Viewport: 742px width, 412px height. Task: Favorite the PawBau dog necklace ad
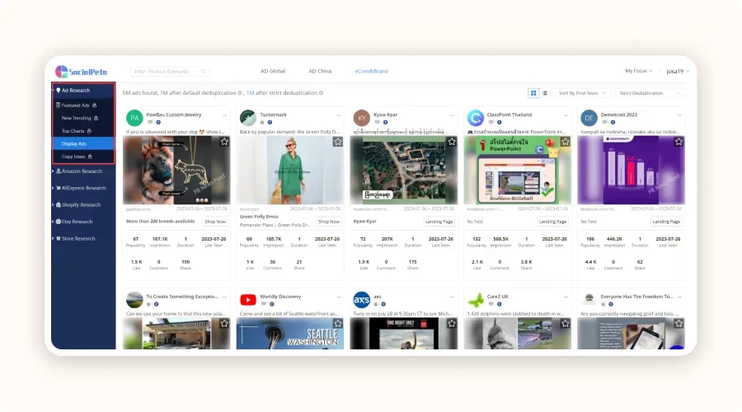point(224,142)
